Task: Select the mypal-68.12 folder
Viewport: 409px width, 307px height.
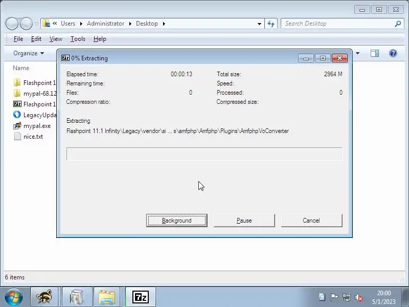Action: (x=34, y=94)
